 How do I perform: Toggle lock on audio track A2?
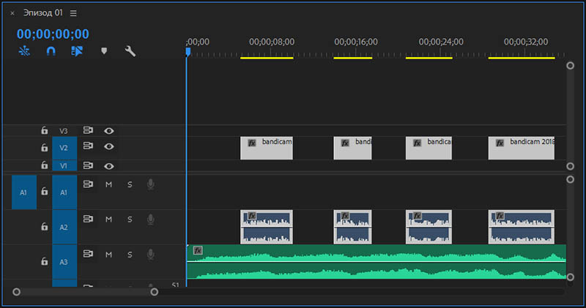[x=45, y=227]
